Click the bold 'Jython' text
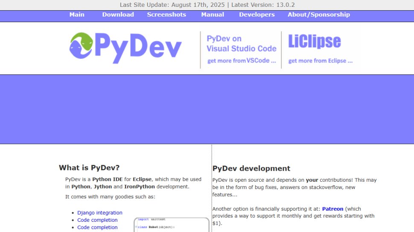 coord(103,187)
